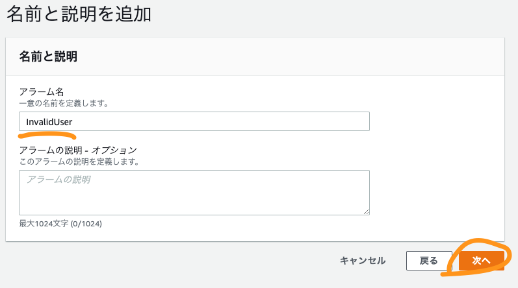Click the blank lower area of description box

pos(194,202)
